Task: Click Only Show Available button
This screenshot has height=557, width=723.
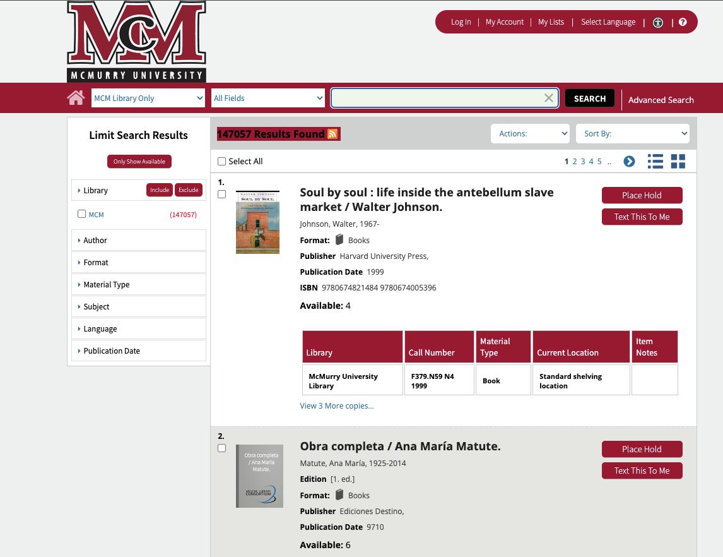Action: pos(139,162)
